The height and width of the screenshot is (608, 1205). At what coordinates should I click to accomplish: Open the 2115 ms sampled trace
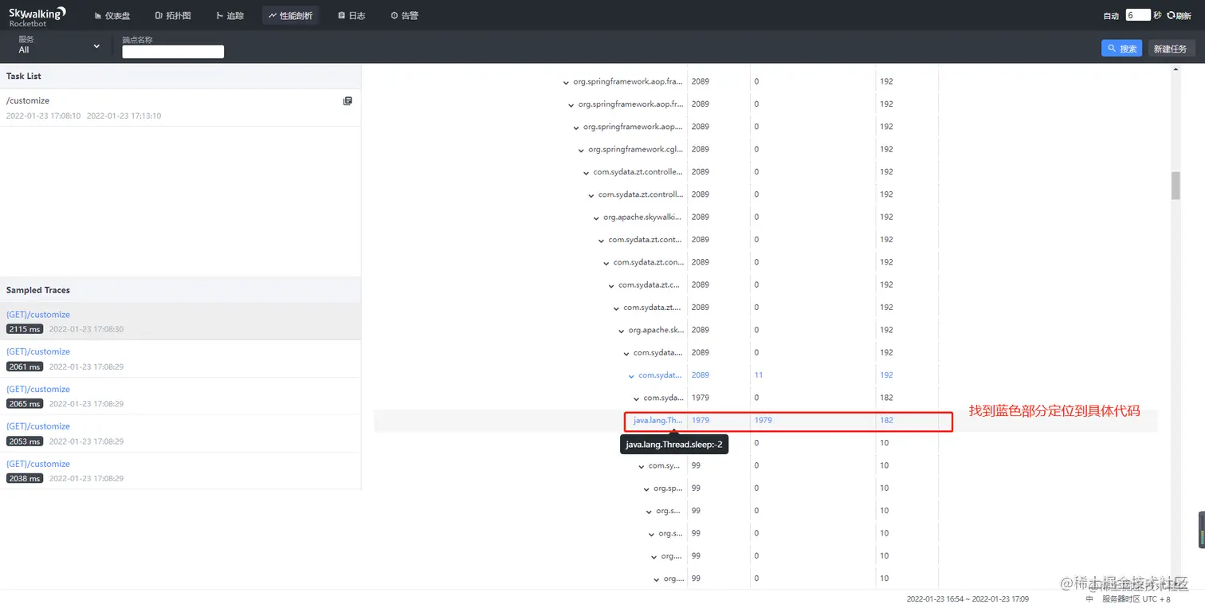click(180, 321)
